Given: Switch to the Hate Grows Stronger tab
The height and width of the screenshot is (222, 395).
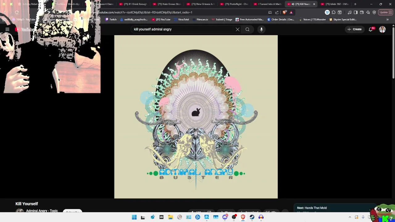Looking at the screenshot, I should point(167,4).
